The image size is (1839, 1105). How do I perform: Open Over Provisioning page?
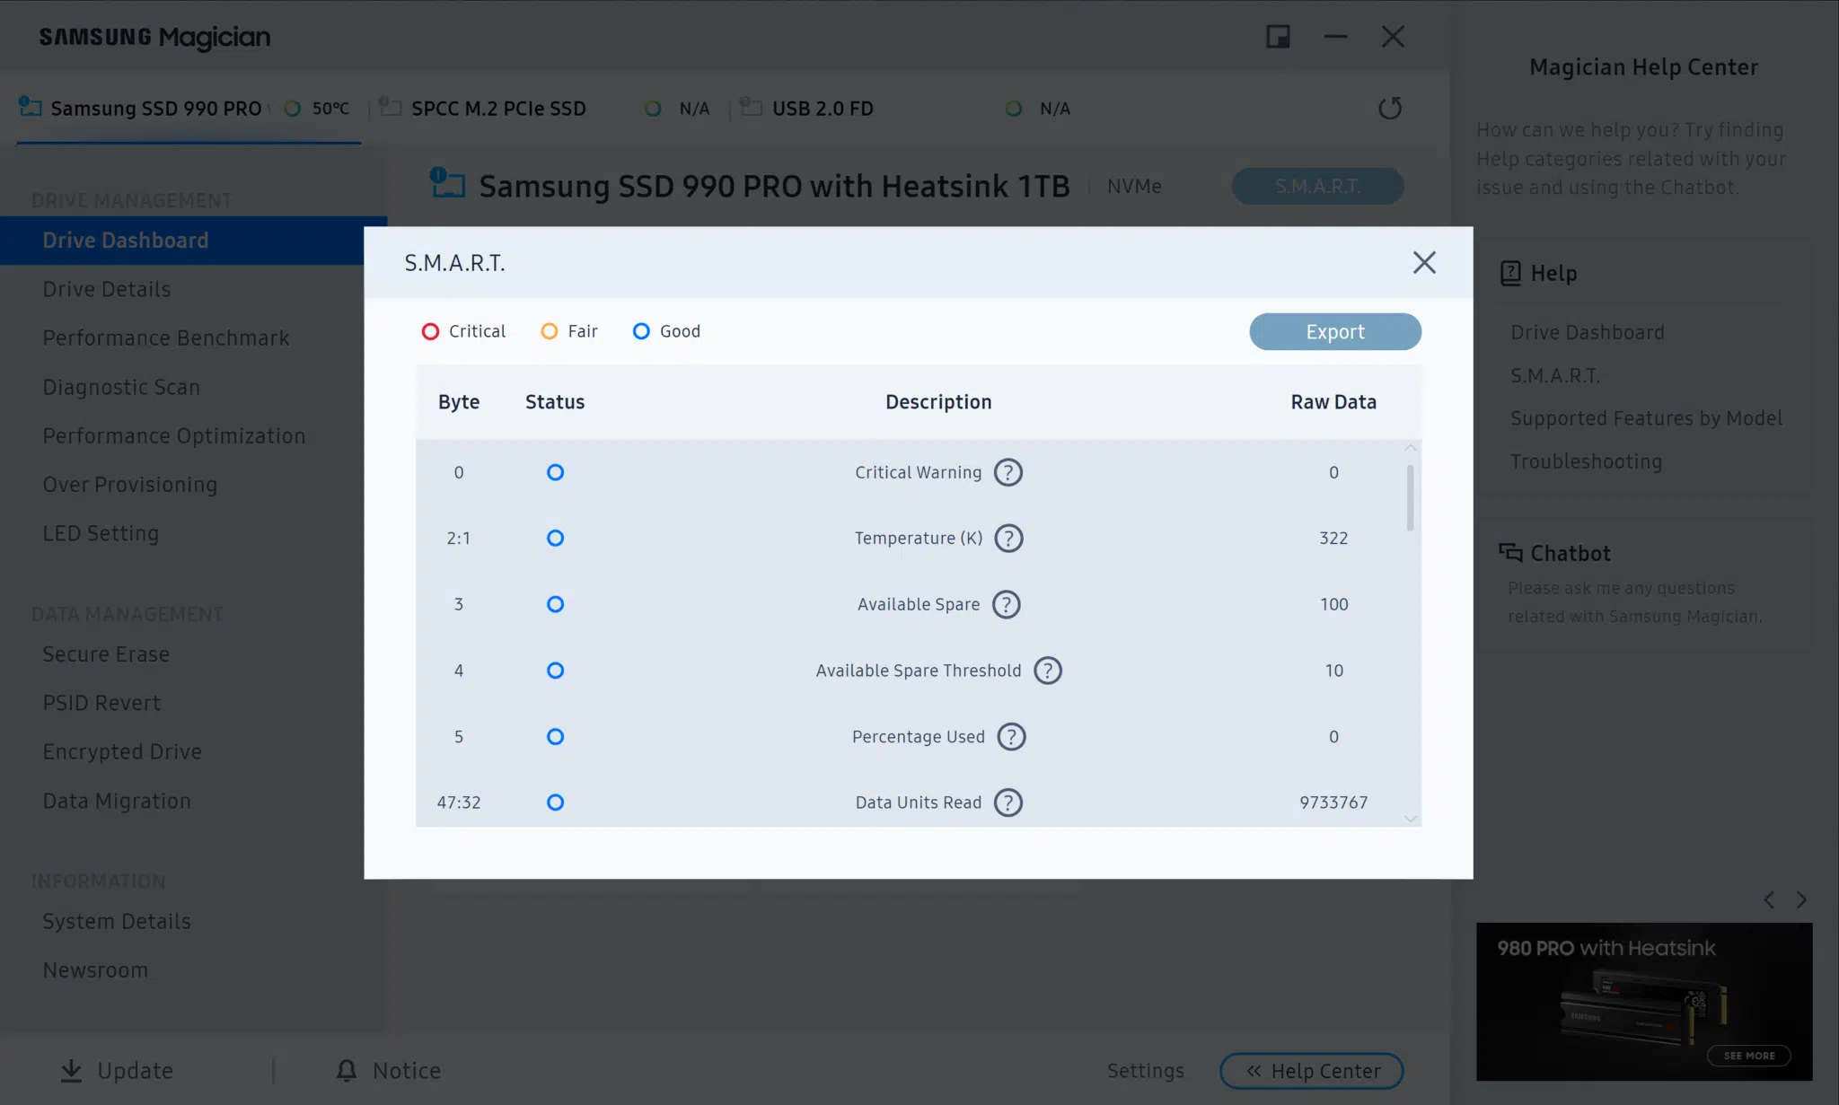130,484
